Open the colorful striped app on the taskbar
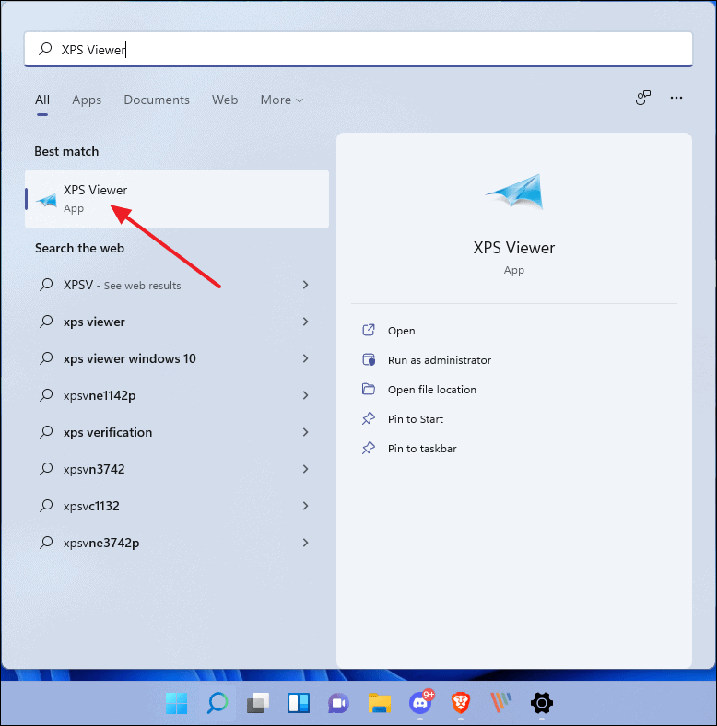The image size is (717, 726). (x=500, y=703)
